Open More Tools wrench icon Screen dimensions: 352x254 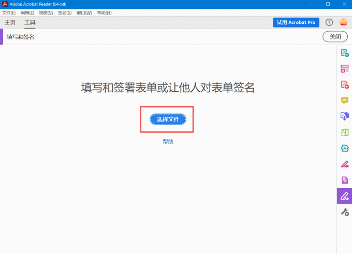pos(345,212)
